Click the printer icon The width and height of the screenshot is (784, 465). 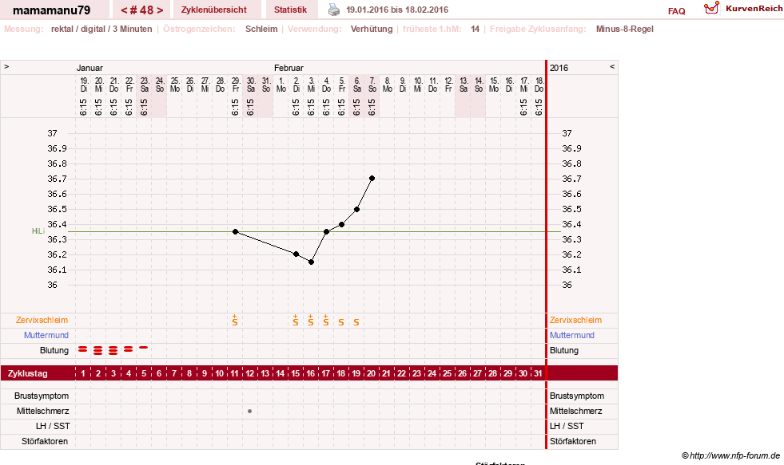pyautogui.click(x=333, y=10)
